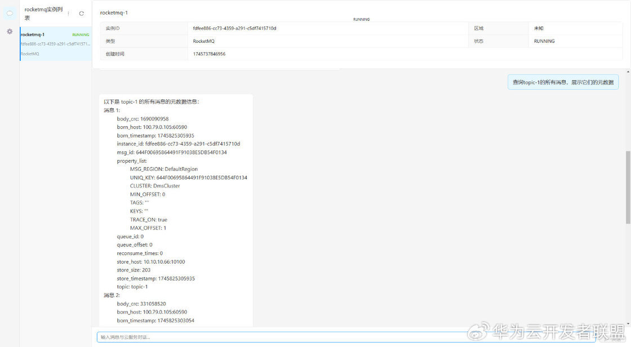Viewport: 631px width, 347px height.
Task: Click the UNIQ_KEY property line
Action: pos(189,177)
